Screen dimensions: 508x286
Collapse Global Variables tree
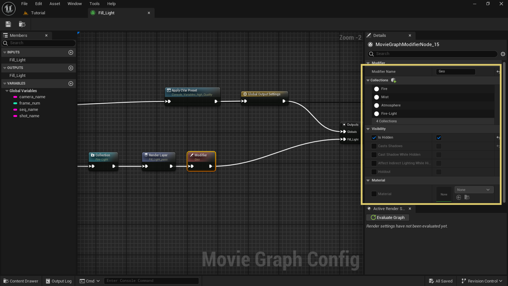pyautogui.click(x=7, y=91)
